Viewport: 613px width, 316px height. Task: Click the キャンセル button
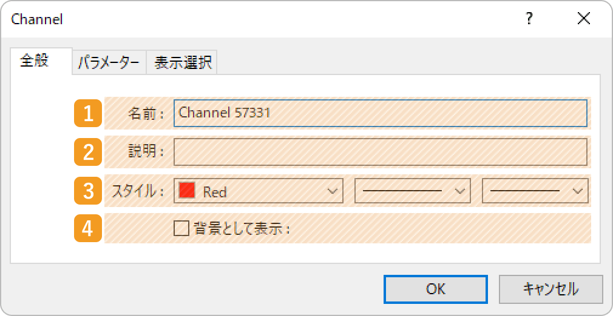551,289
